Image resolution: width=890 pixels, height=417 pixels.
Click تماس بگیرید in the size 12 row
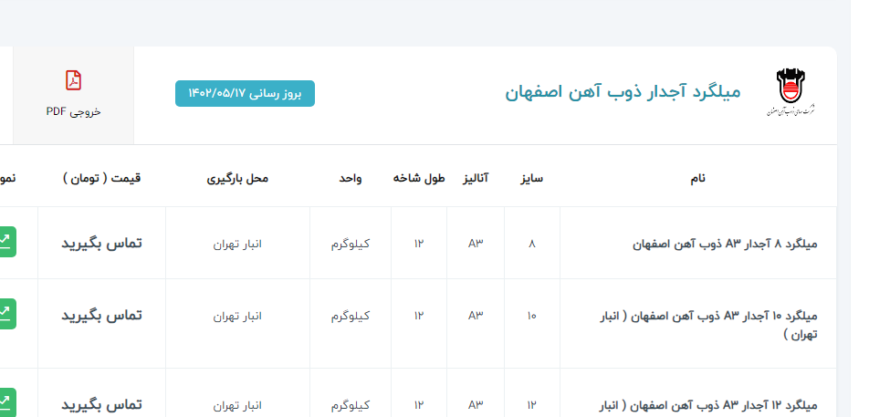pyautogui.click(x=101, y=403)
